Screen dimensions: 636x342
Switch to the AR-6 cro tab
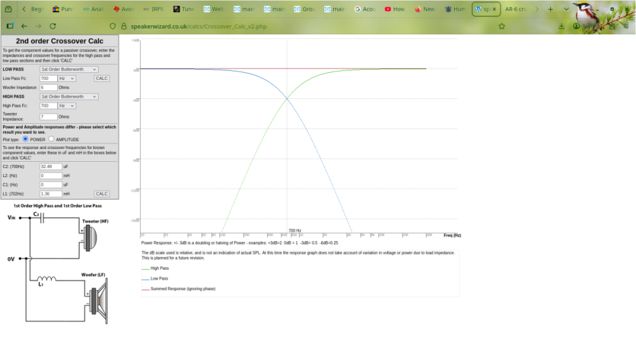pos(516,9)
